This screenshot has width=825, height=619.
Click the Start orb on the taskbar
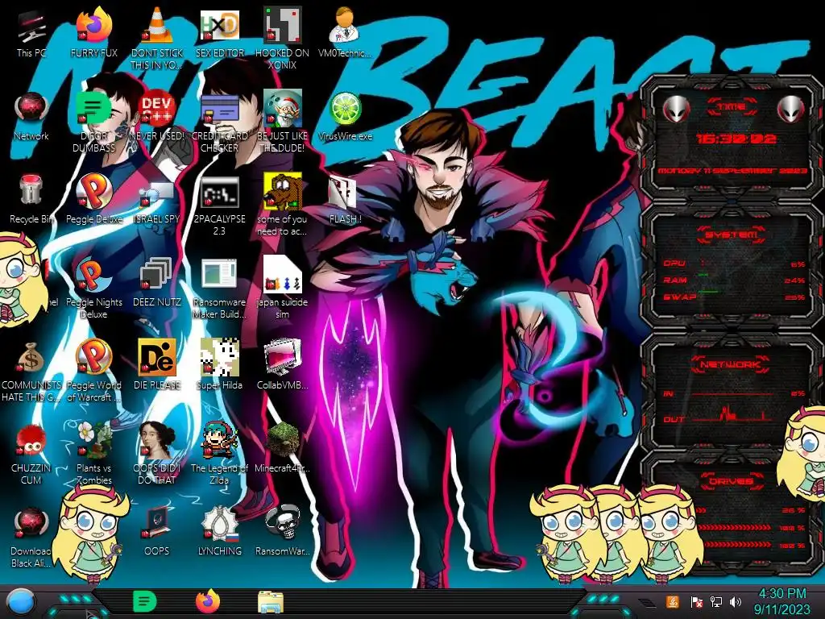click(x=20, y=602)
